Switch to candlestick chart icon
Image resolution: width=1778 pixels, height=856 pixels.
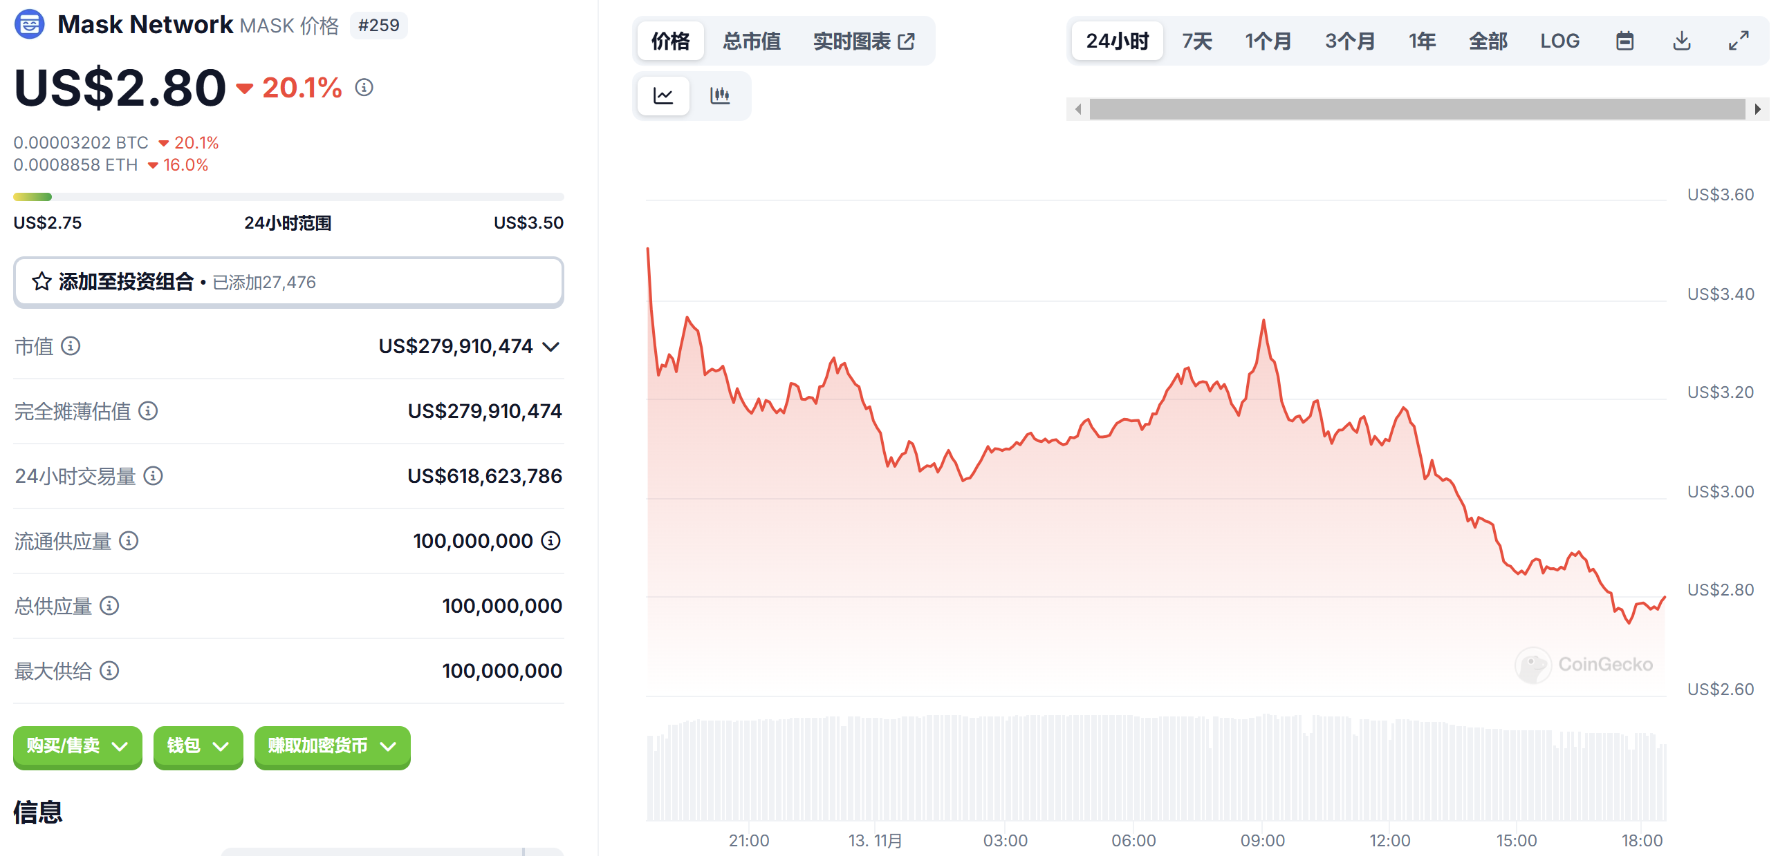tap(720, 95)
